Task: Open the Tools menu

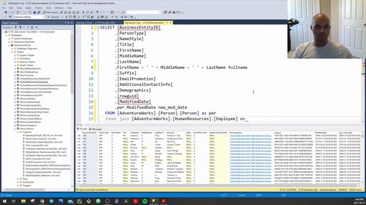Action: (x=48, y=8)
